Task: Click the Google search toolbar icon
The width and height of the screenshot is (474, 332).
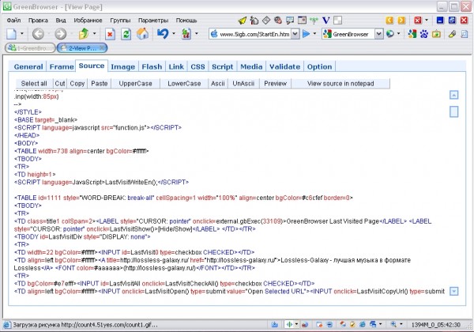Action: pyautogui.click(x=412, y=34)
